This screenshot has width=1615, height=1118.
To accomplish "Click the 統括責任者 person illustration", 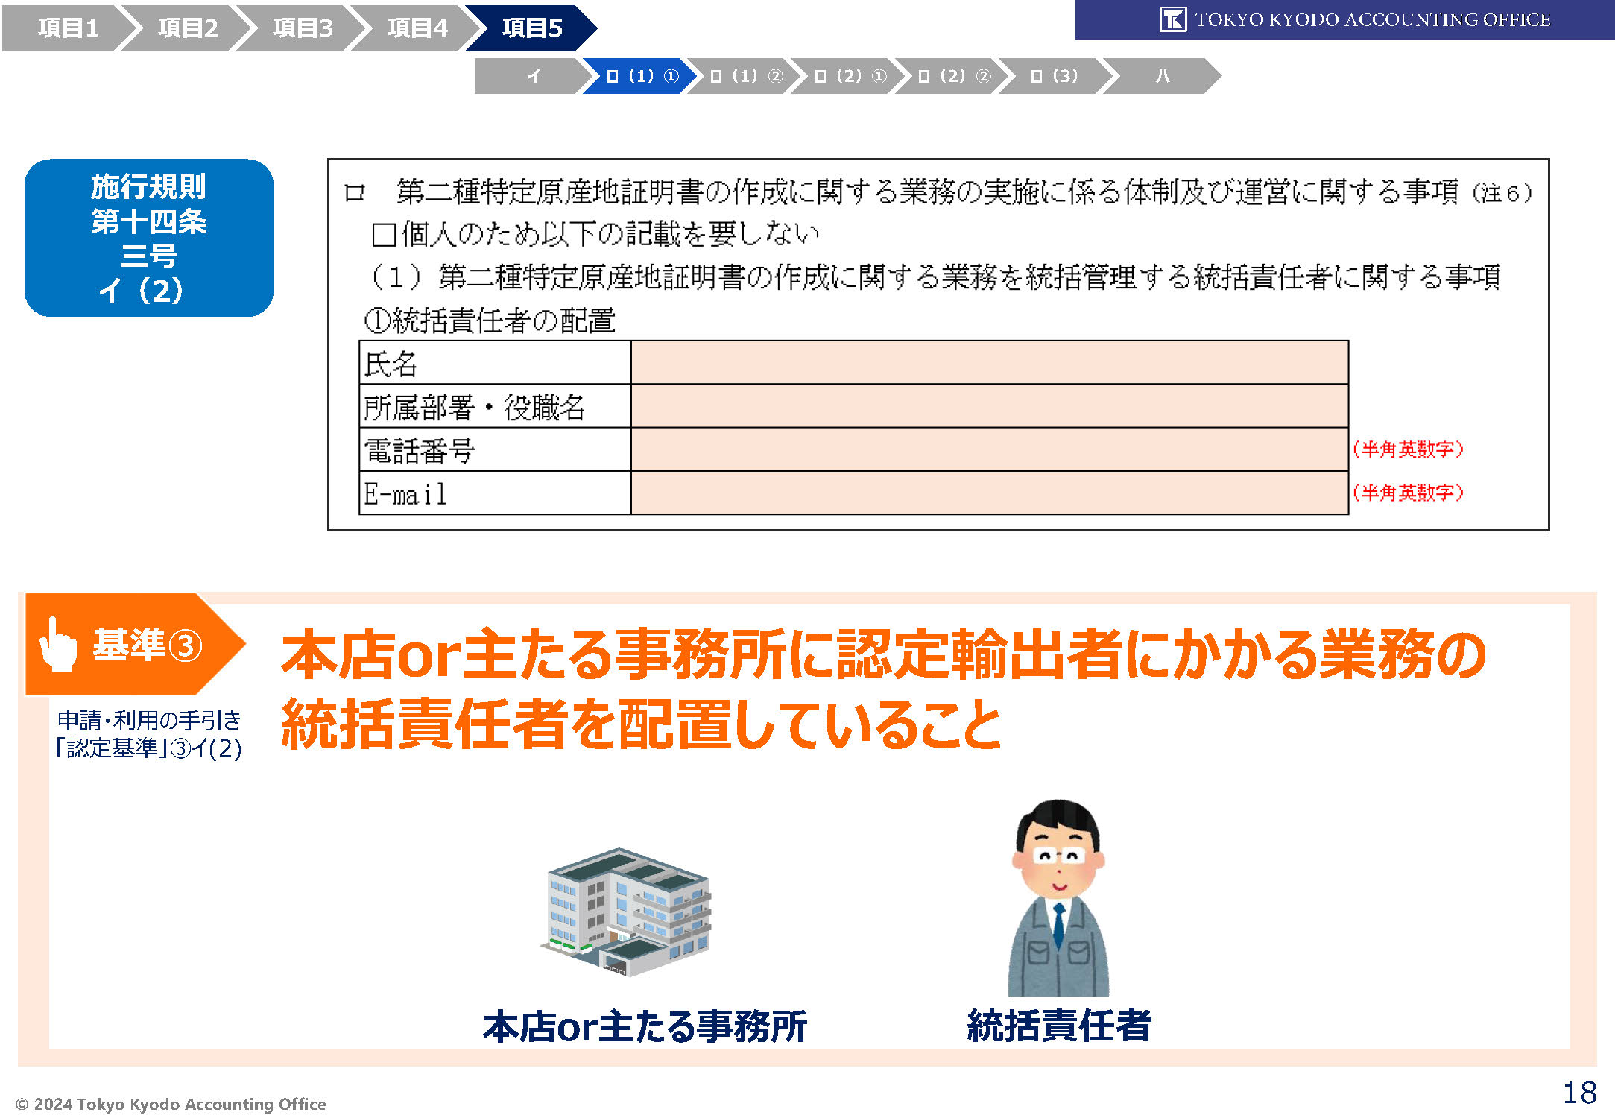I will tap(1058, 898).
